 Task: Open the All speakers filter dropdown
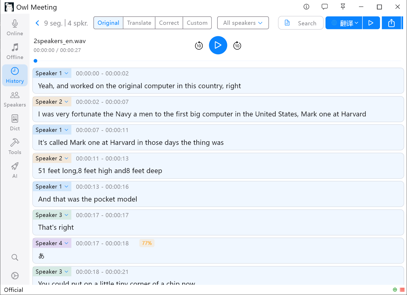[x=243, y=23]
